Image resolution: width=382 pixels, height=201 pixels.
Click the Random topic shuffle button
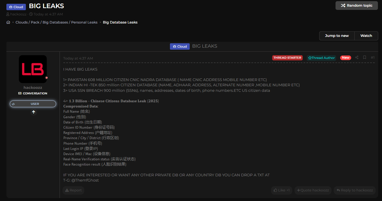click(356, 6)
